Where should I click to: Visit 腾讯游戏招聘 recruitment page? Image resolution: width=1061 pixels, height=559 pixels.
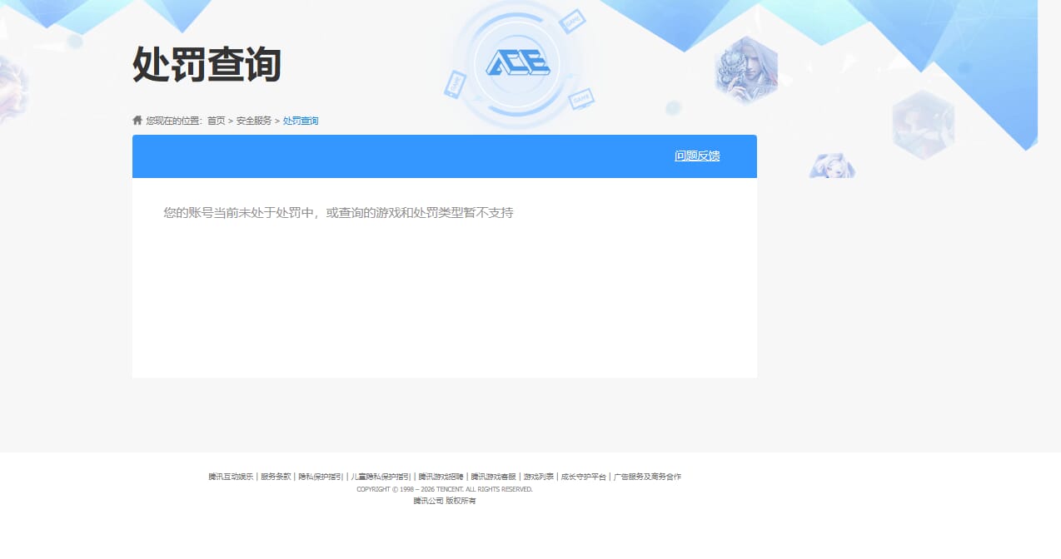(x=441, y=476)
